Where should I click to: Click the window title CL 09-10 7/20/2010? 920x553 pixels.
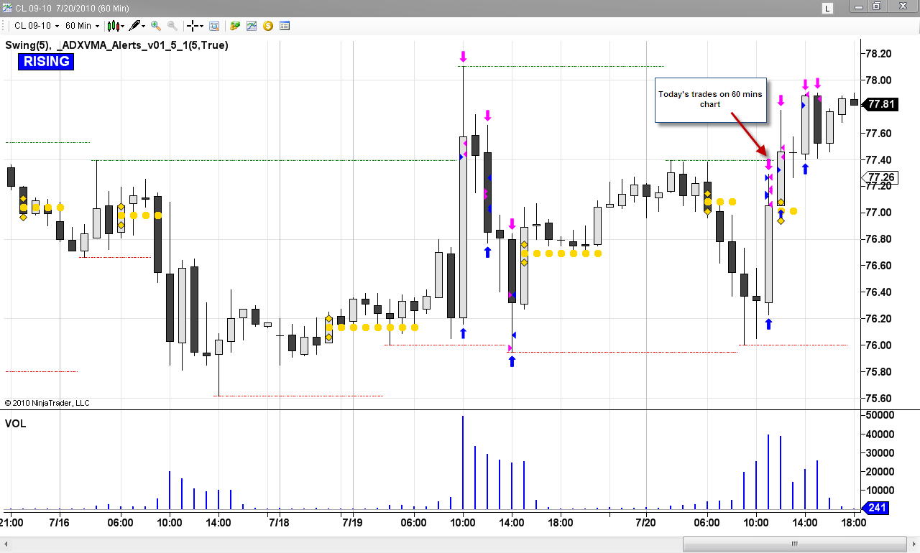click(x=73, y=7)
